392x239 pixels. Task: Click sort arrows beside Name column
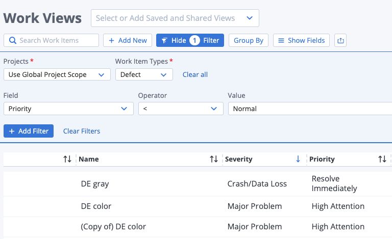pyautogui.click(x=214, y=159)
